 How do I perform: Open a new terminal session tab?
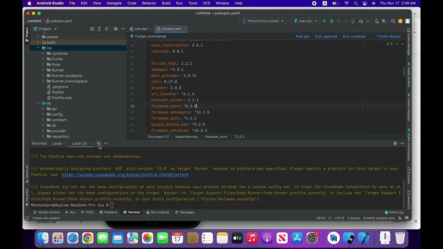pos(98,143)
